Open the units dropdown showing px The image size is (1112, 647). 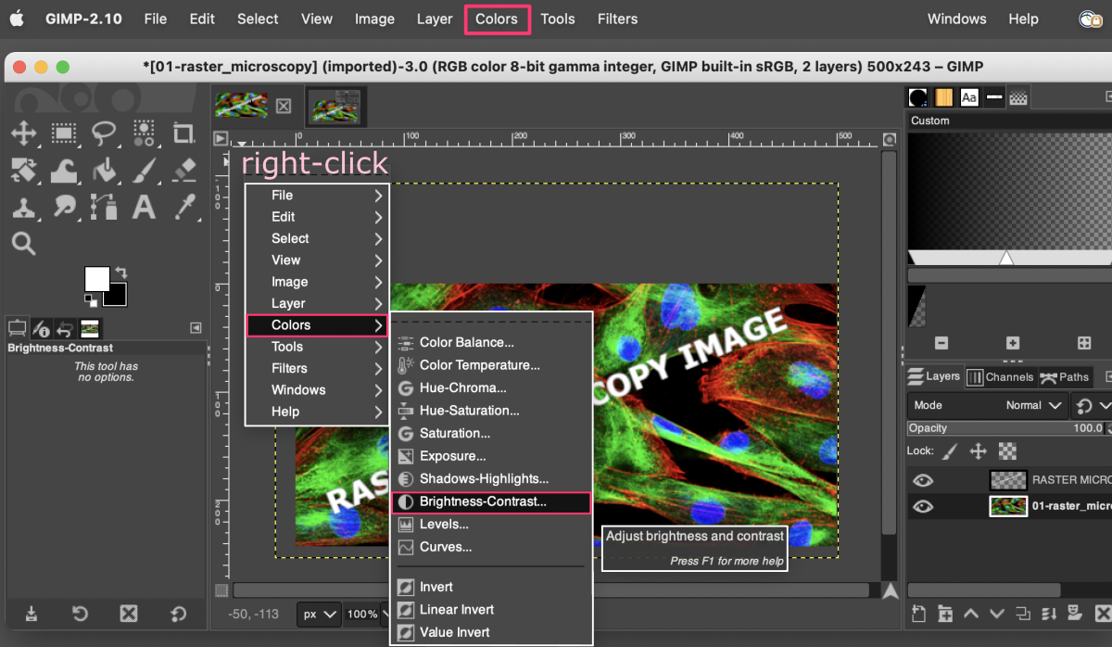point(318,614)
